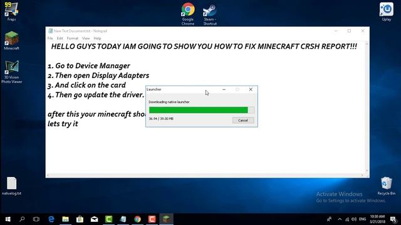This screenshot has height=225, width=401.
Task: Click 'Downloading native launcher' status text
Action: (x=169, y=102)
